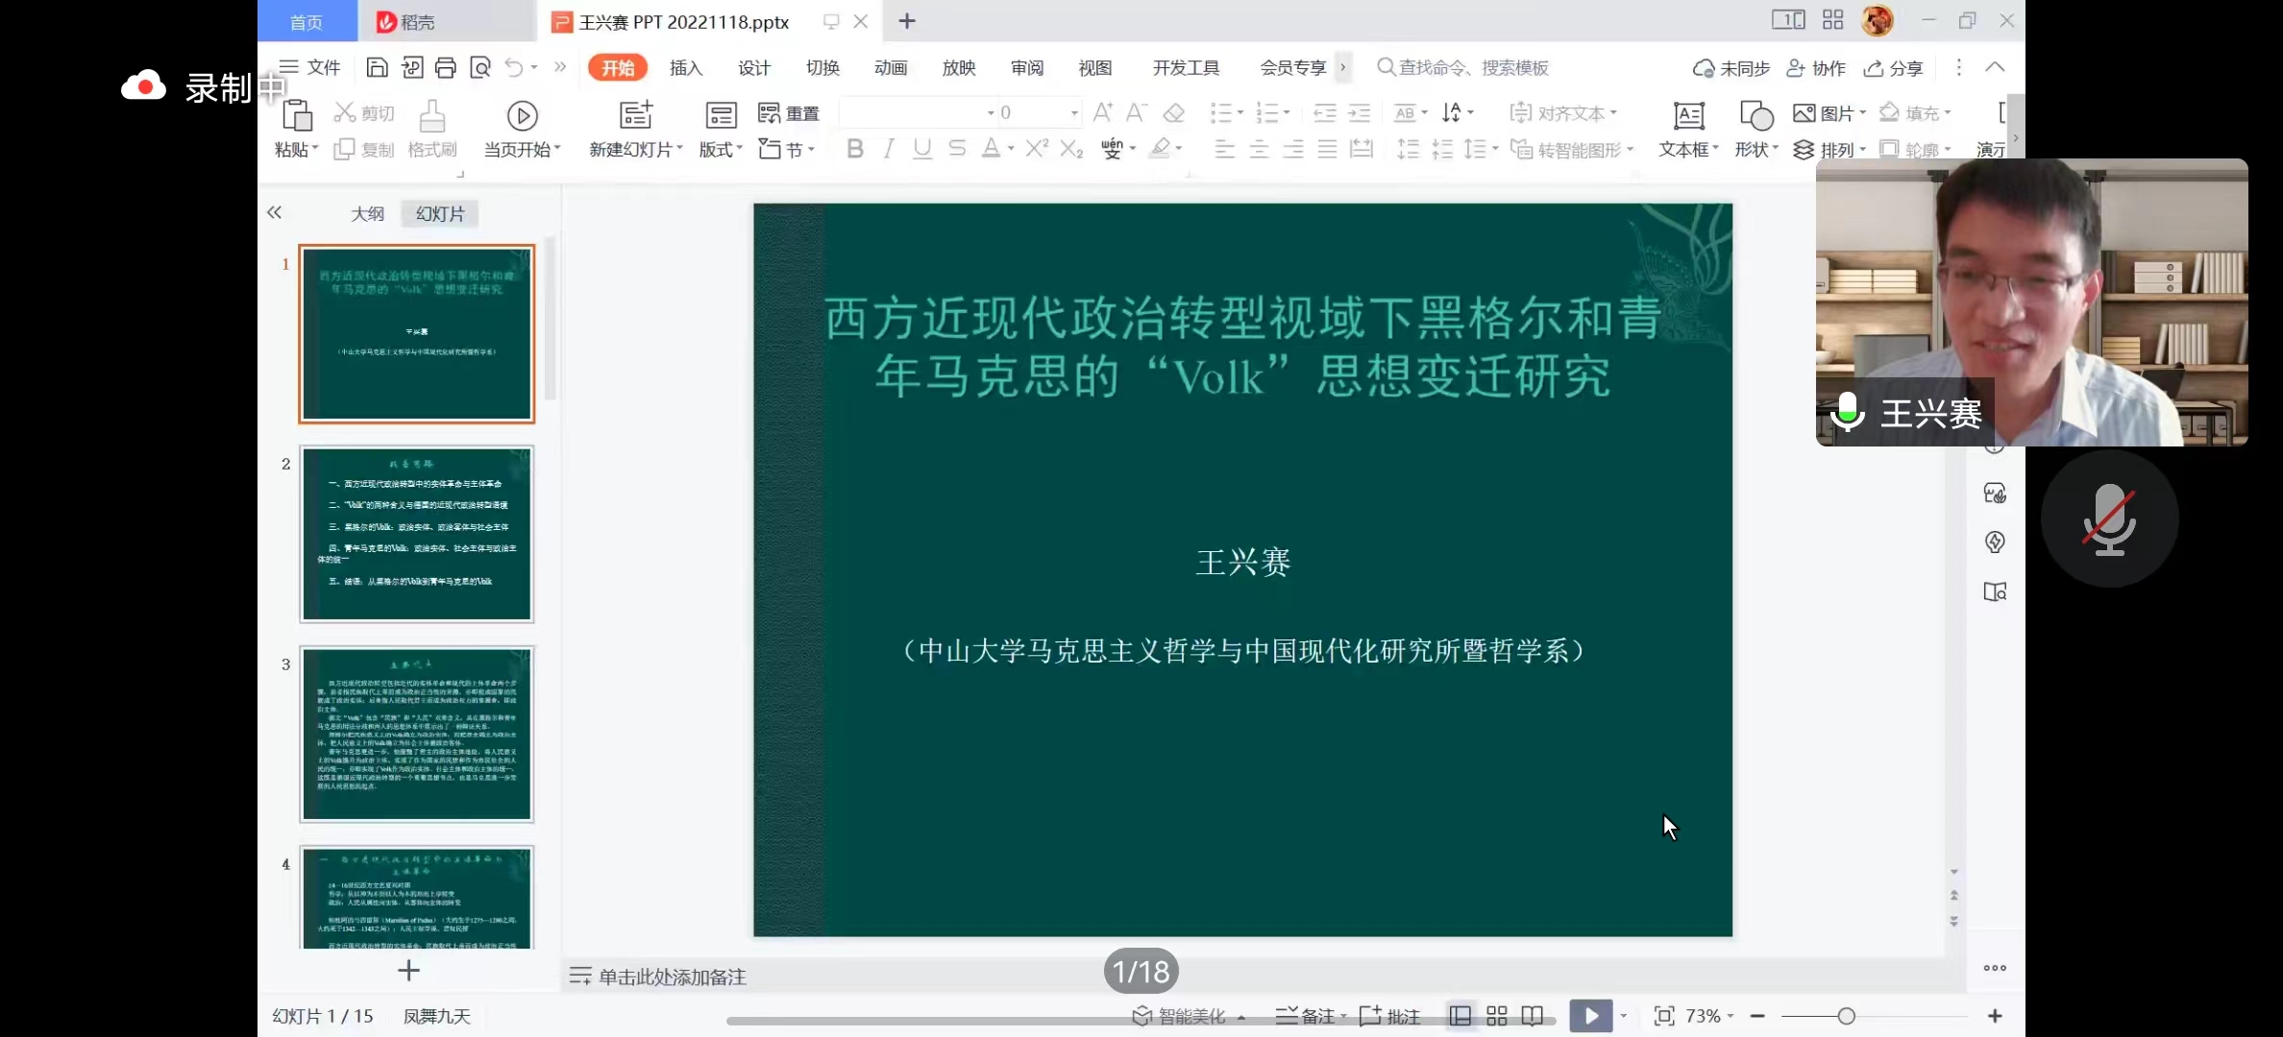The image size is (2283, 1037).
Task: Click the Print icon
Action: (x=445, y=67)
